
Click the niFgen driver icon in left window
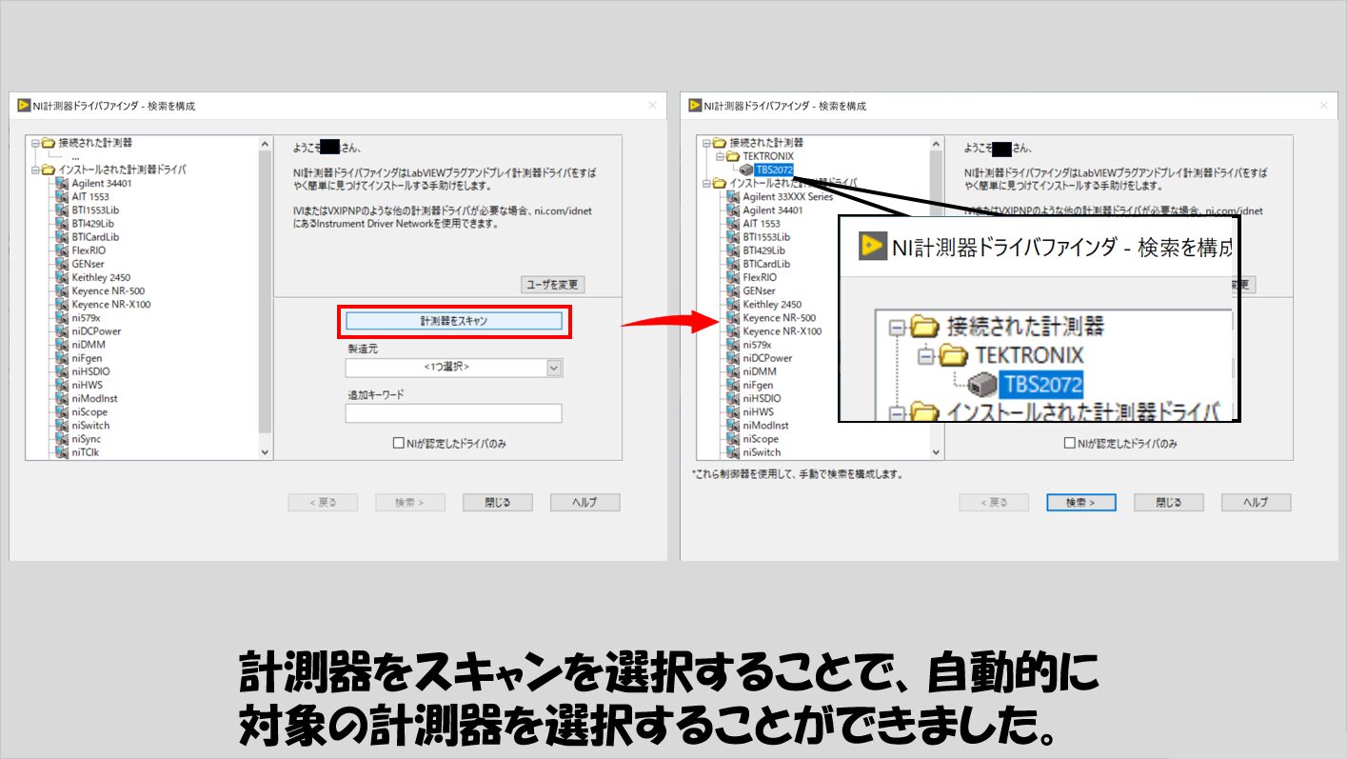[x=61, y=358]
